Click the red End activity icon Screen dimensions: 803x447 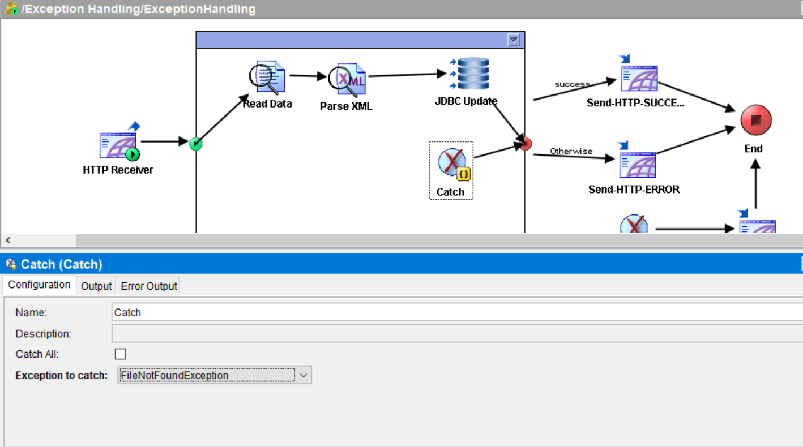(756, 118)
